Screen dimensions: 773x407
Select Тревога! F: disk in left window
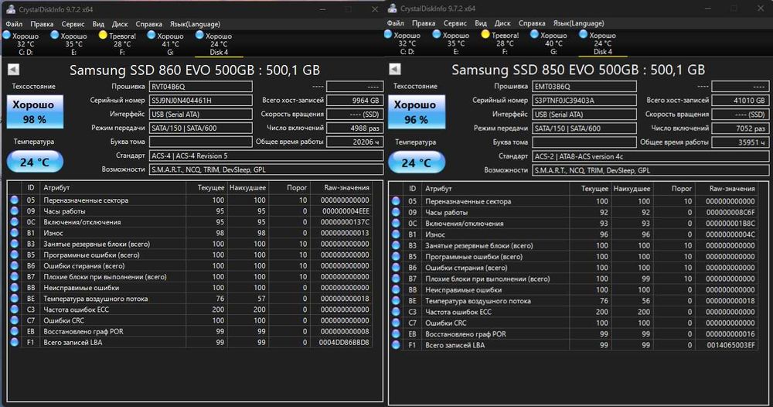click(117, 43)
